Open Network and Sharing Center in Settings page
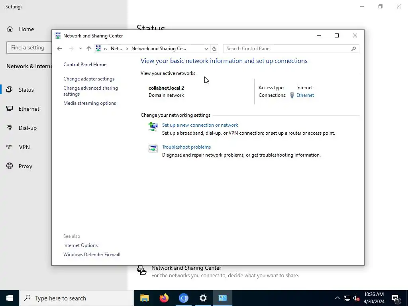Screen dimensions: 408x306 pyautogui.click(x=186, y=268)
